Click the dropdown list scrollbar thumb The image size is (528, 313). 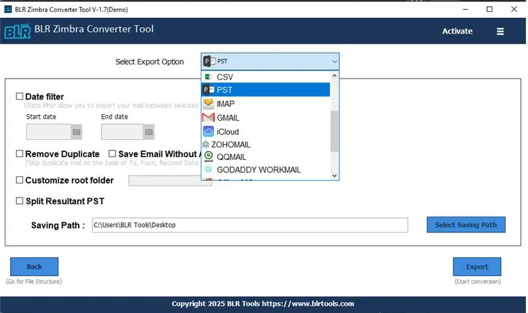tap(334, 131)
